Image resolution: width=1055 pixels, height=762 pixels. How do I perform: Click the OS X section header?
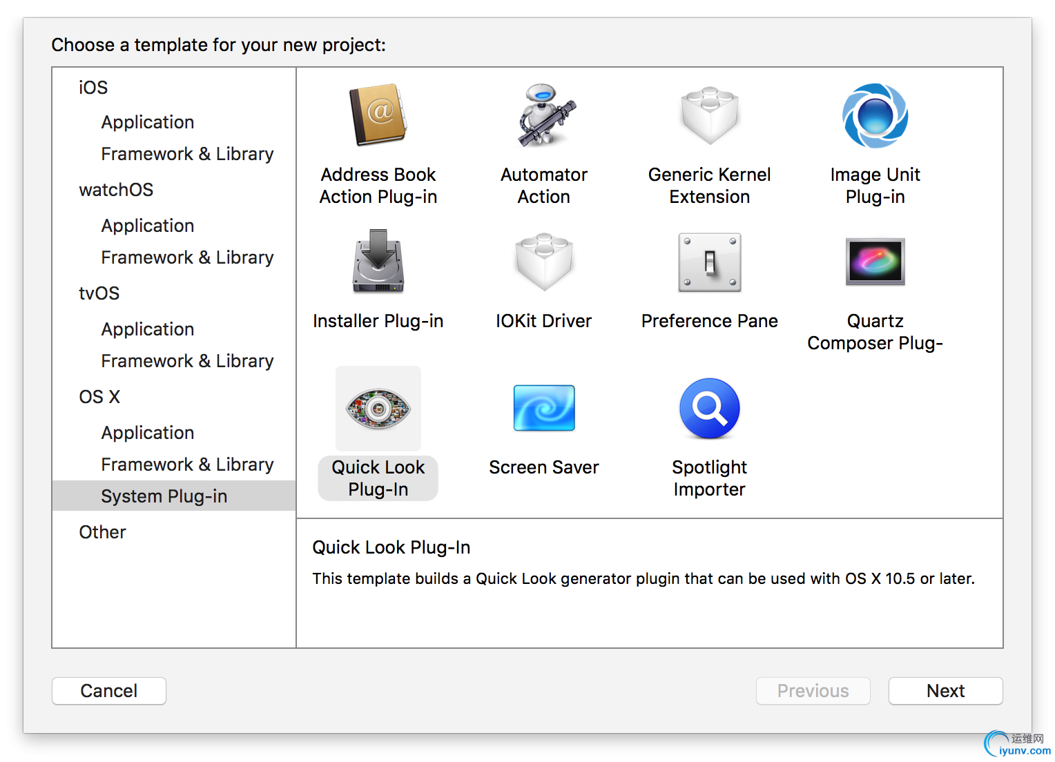99,397
